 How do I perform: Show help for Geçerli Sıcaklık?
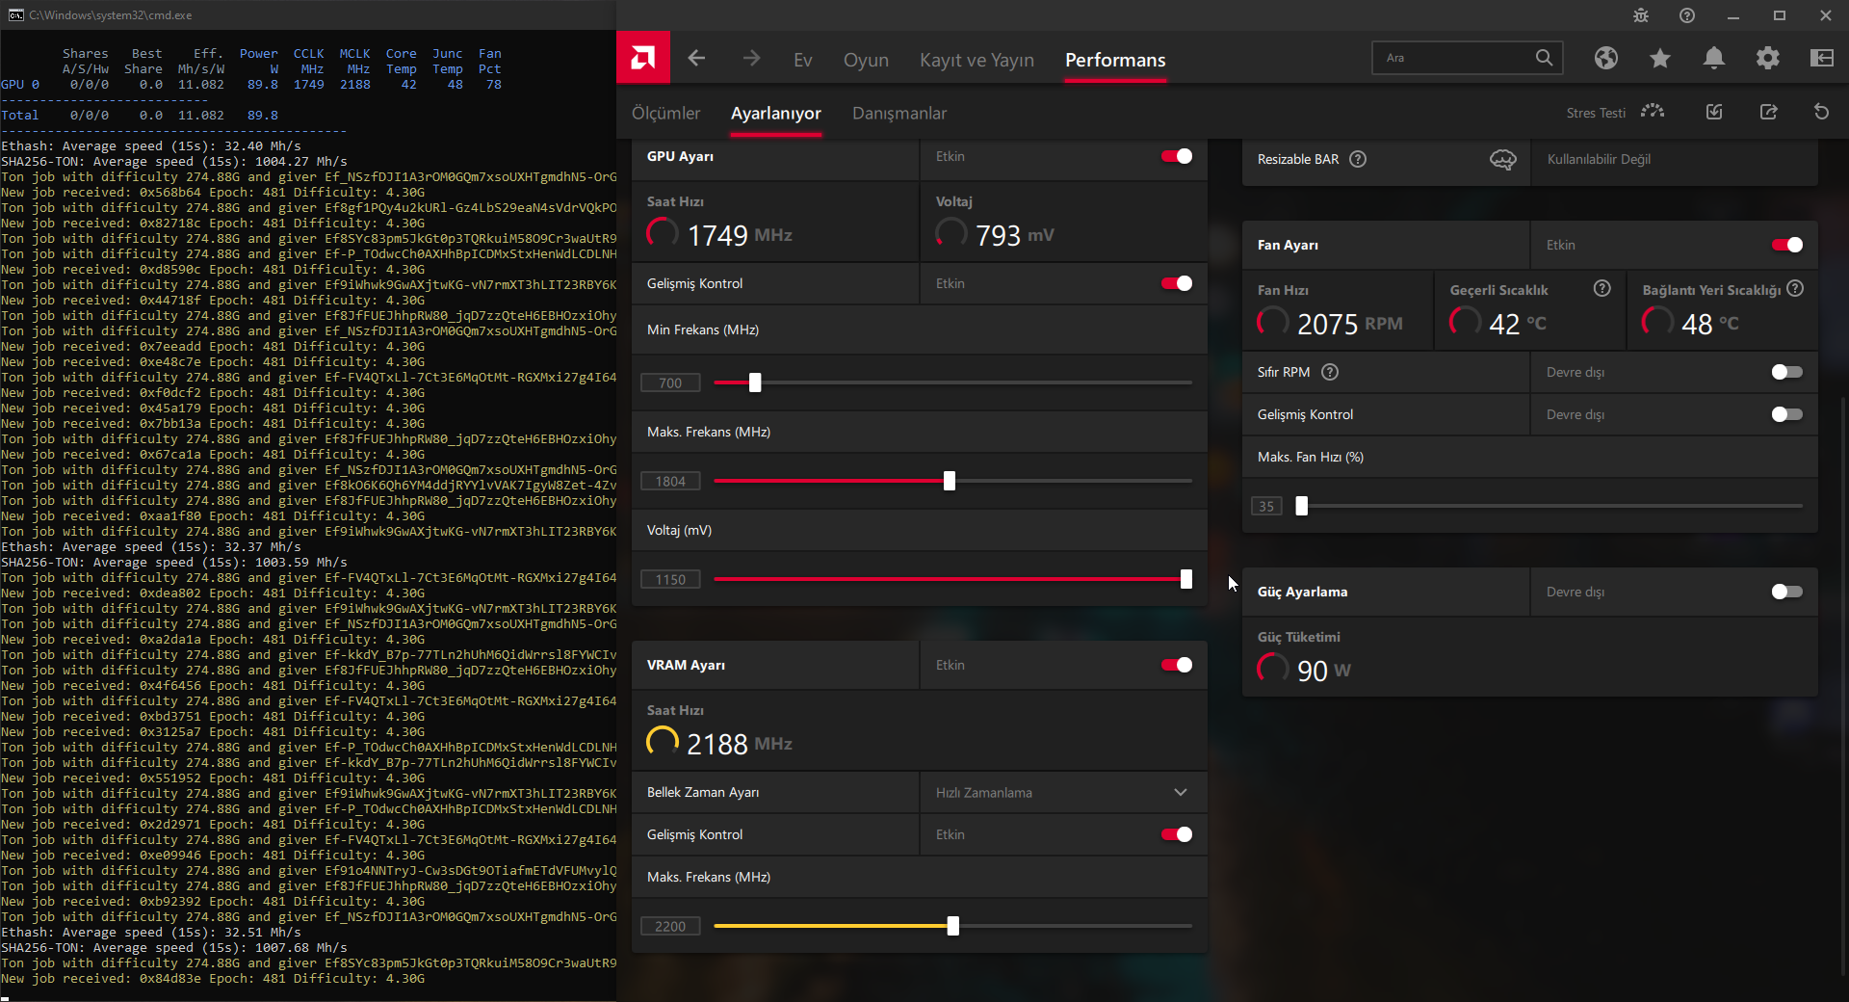tap(1602, 289)
